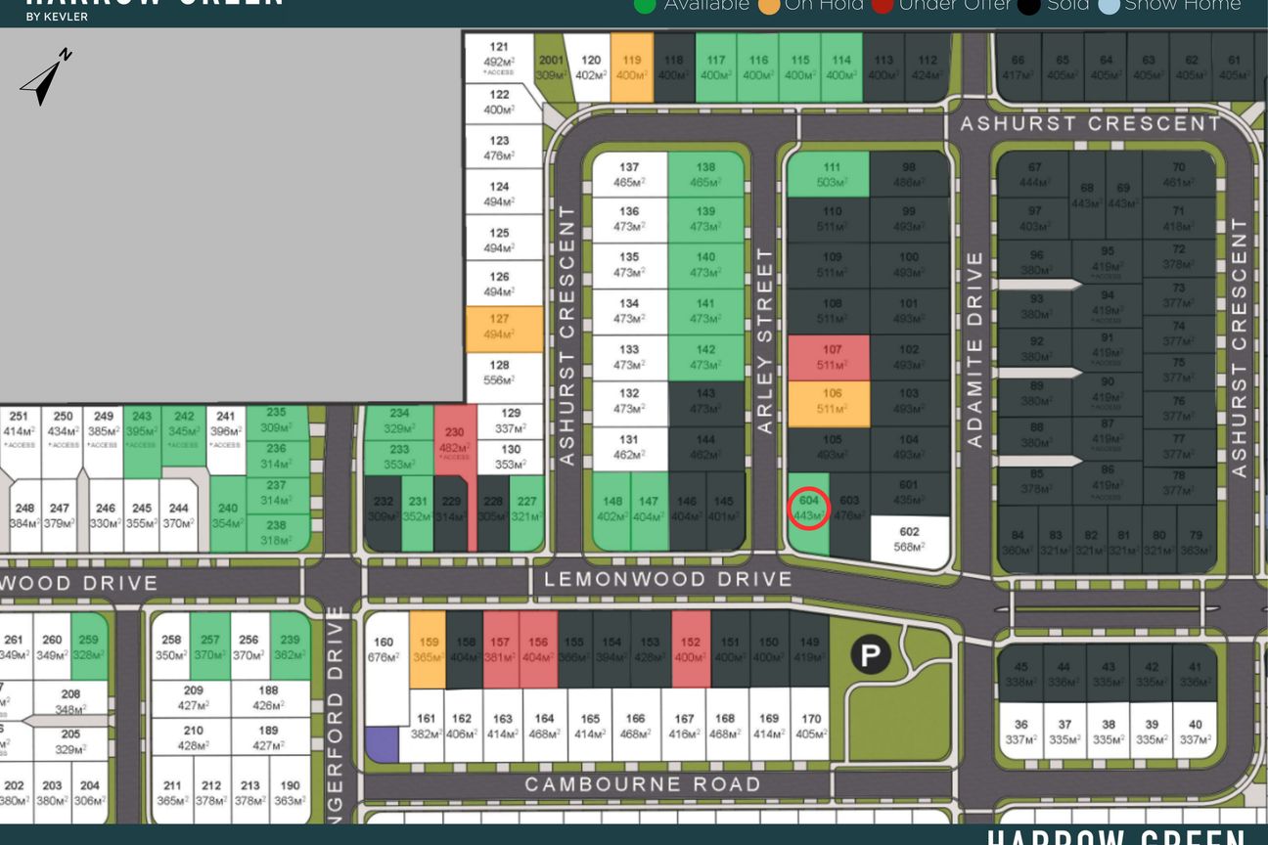
Task: Click the red Under Offer legend dot
Action: [883, 5]
